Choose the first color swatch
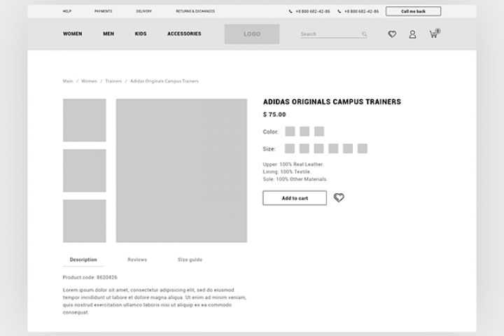Image resolution: width=504 pixels, height=336 pixels. [290, 131]
